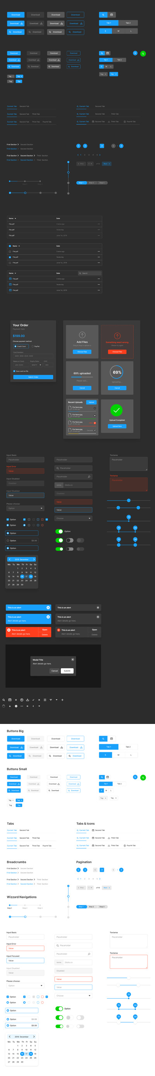Click dark-theme green round search button
This screenshot has height=1076, width=155.
[143, 53]
